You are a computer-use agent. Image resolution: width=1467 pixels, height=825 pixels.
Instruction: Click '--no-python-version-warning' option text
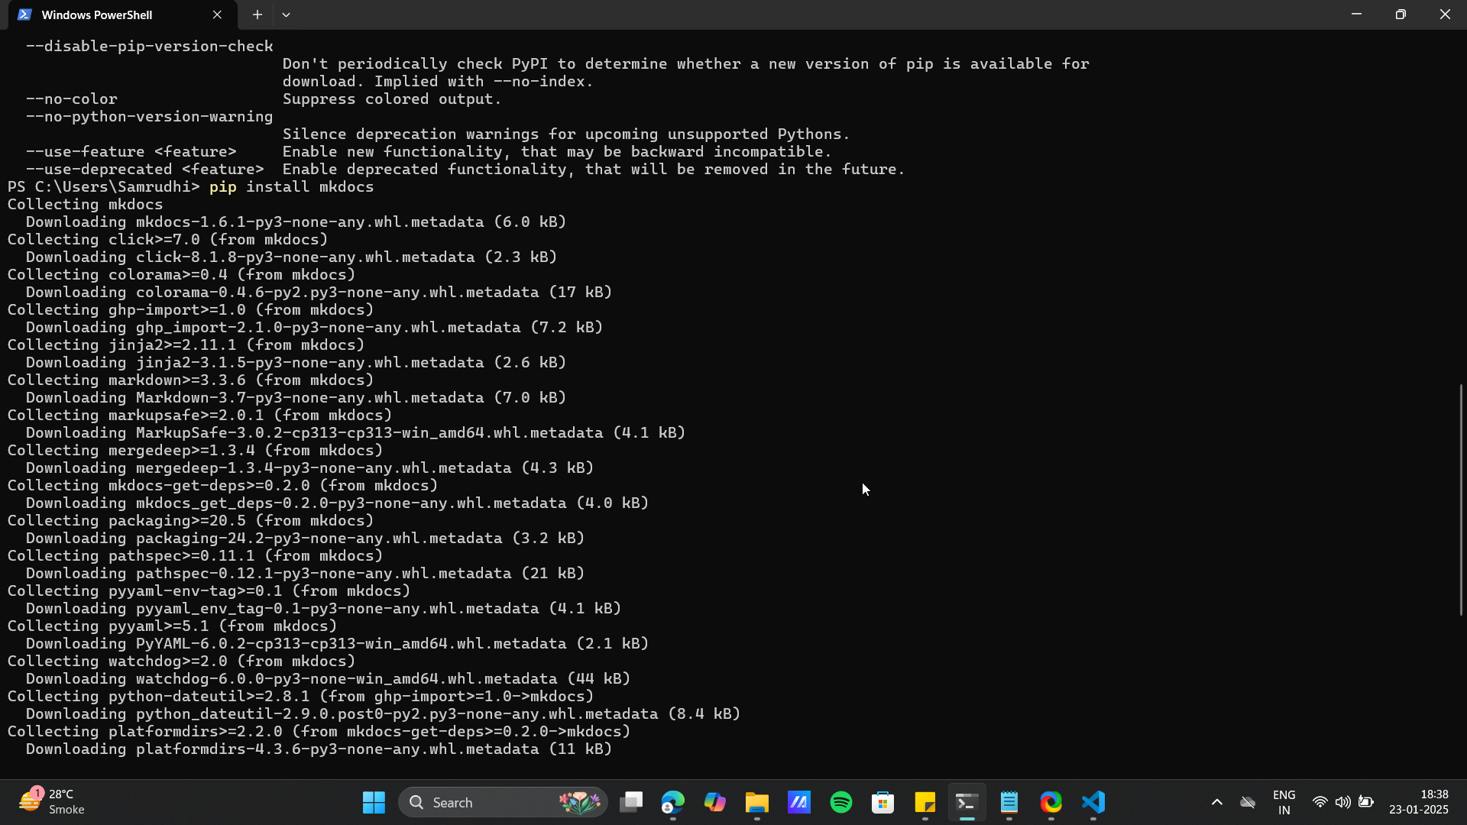point(150,117)
